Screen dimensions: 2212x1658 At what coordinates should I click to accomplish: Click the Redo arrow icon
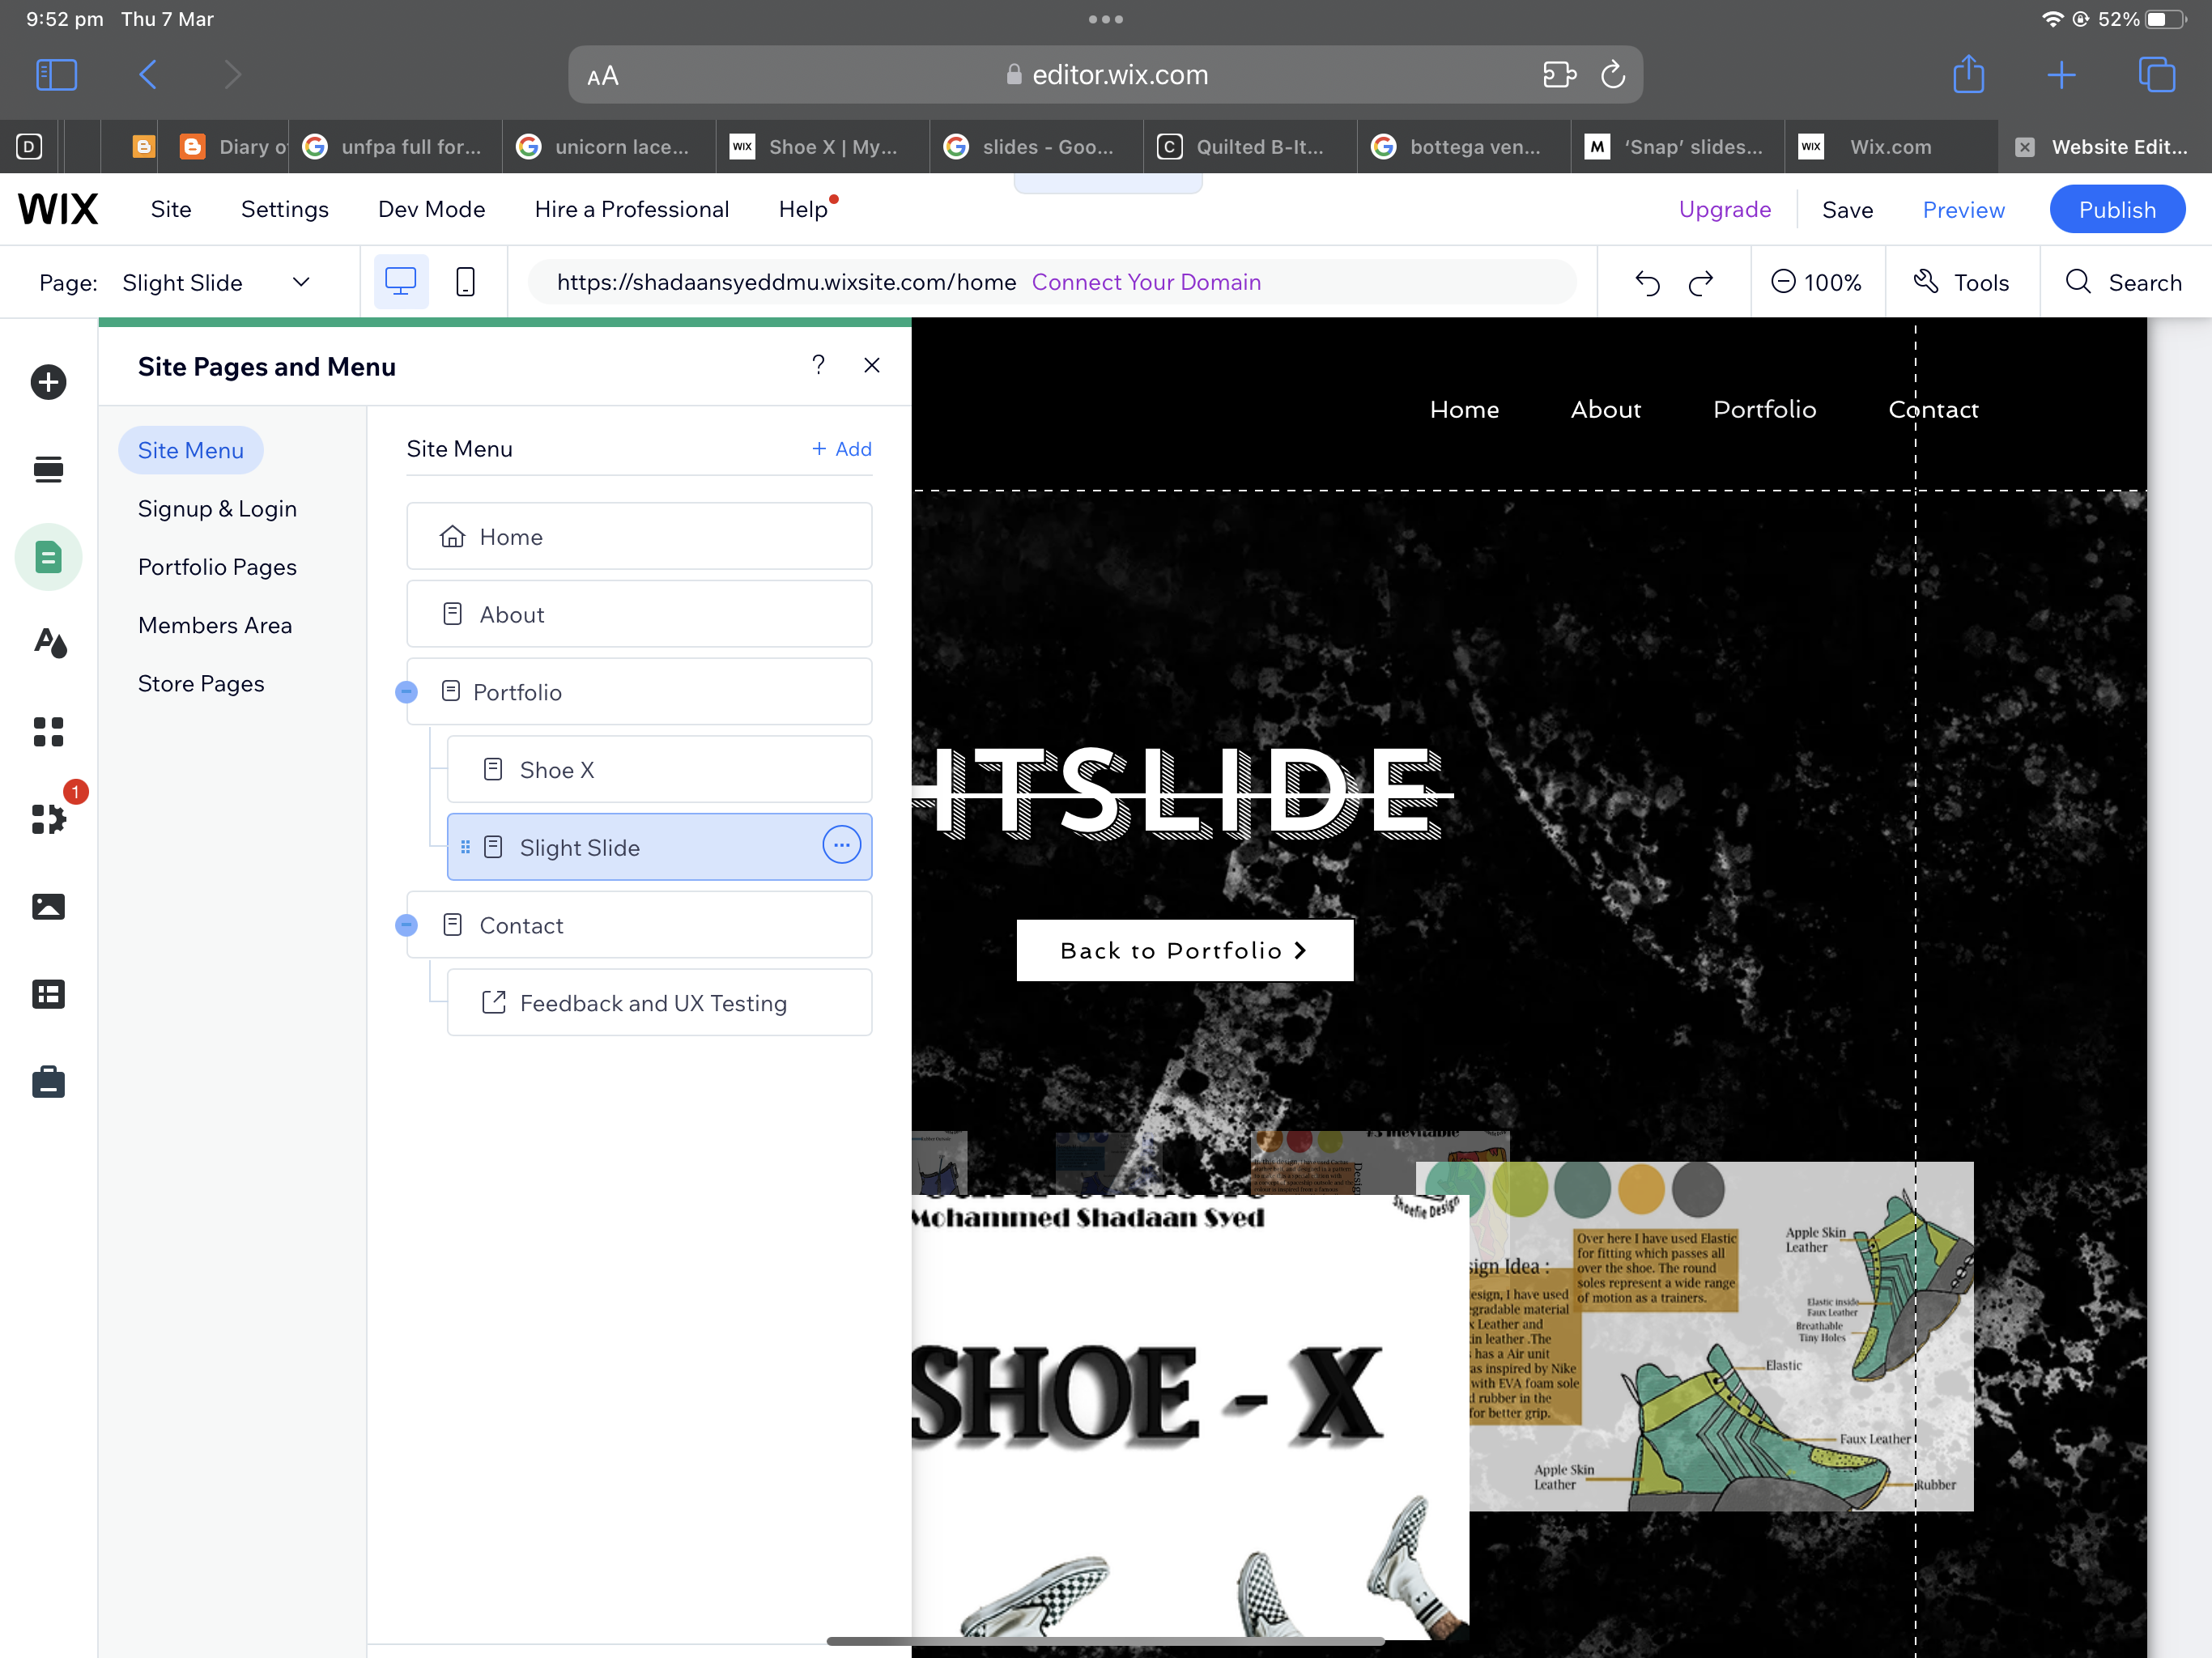[x=1701, y=283]
